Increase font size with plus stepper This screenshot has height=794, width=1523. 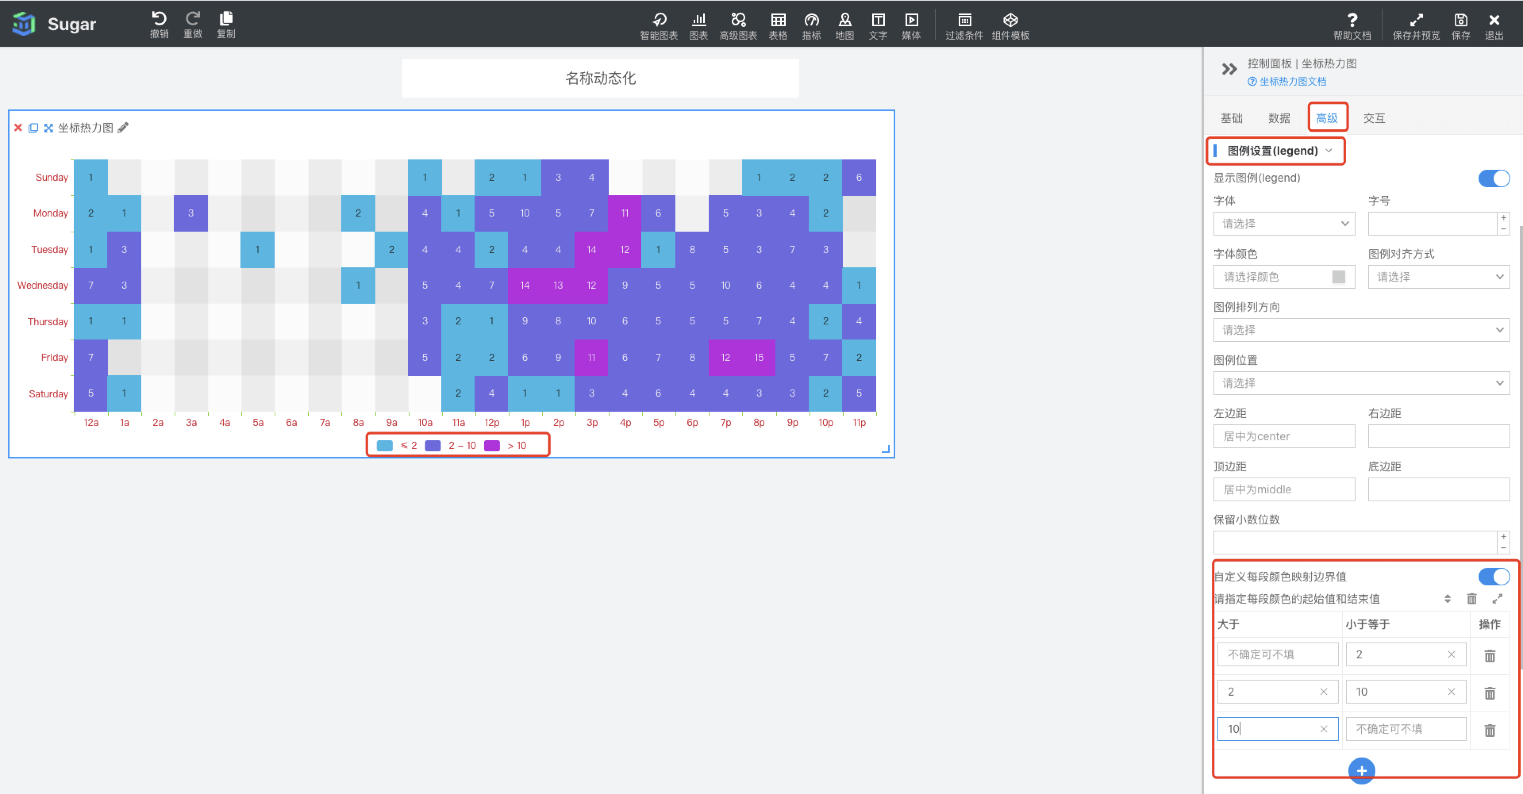click(1503, 218)
